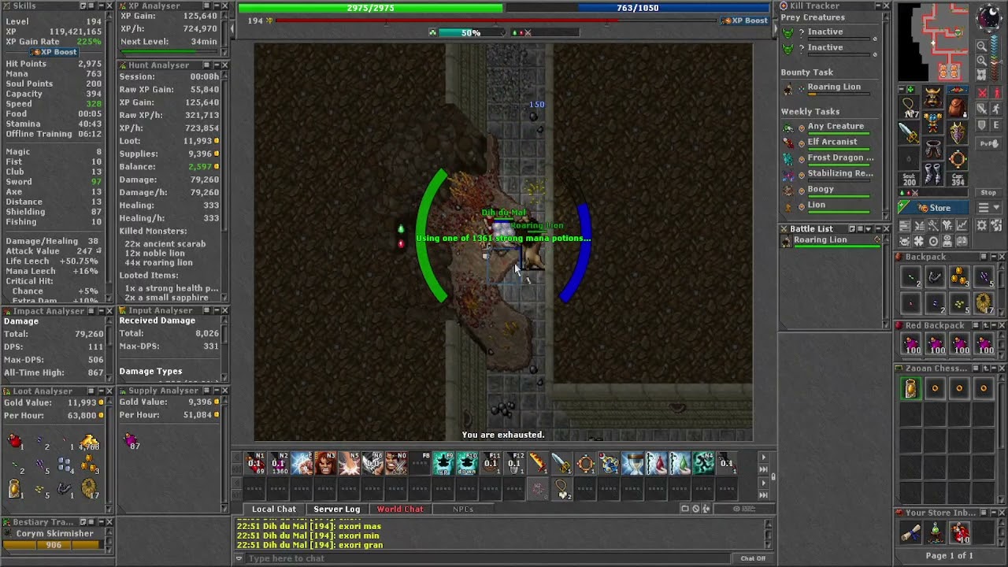1008x567 pixels.
Task: Click first item in Store Inbox
Action: (911, 533)
